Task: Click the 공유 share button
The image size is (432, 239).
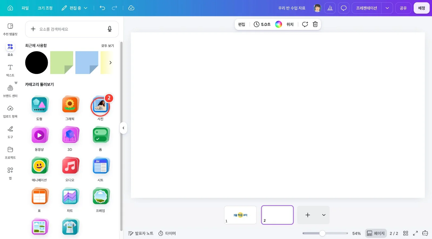Action: coord(403,8)
